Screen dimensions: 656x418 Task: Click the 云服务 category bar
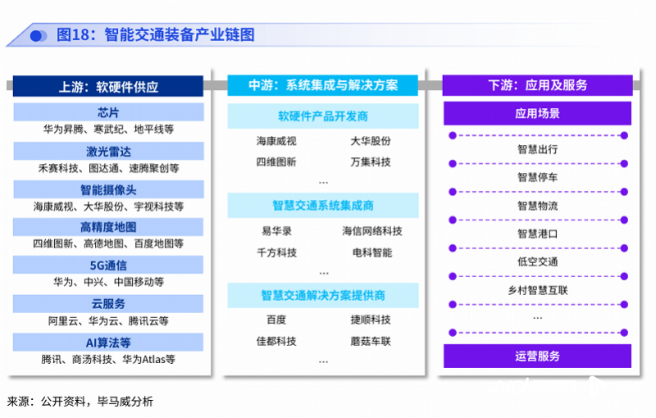click(108, 304)
